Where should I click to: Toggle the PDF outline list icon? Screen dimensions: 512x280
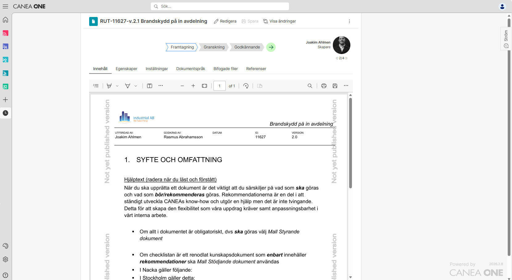click(96, 86)
